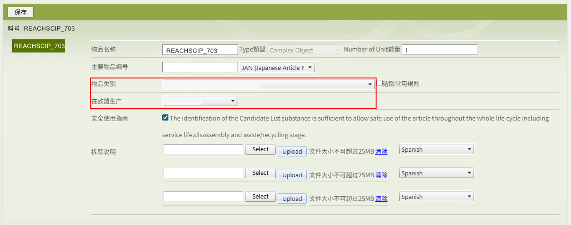Uncheck the safe use instructions checkbox
Screen dimensions: 571x225
coord(165,118)
